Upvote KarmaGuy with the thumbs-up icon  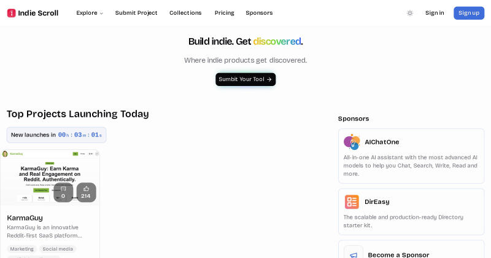coord(86,192)
